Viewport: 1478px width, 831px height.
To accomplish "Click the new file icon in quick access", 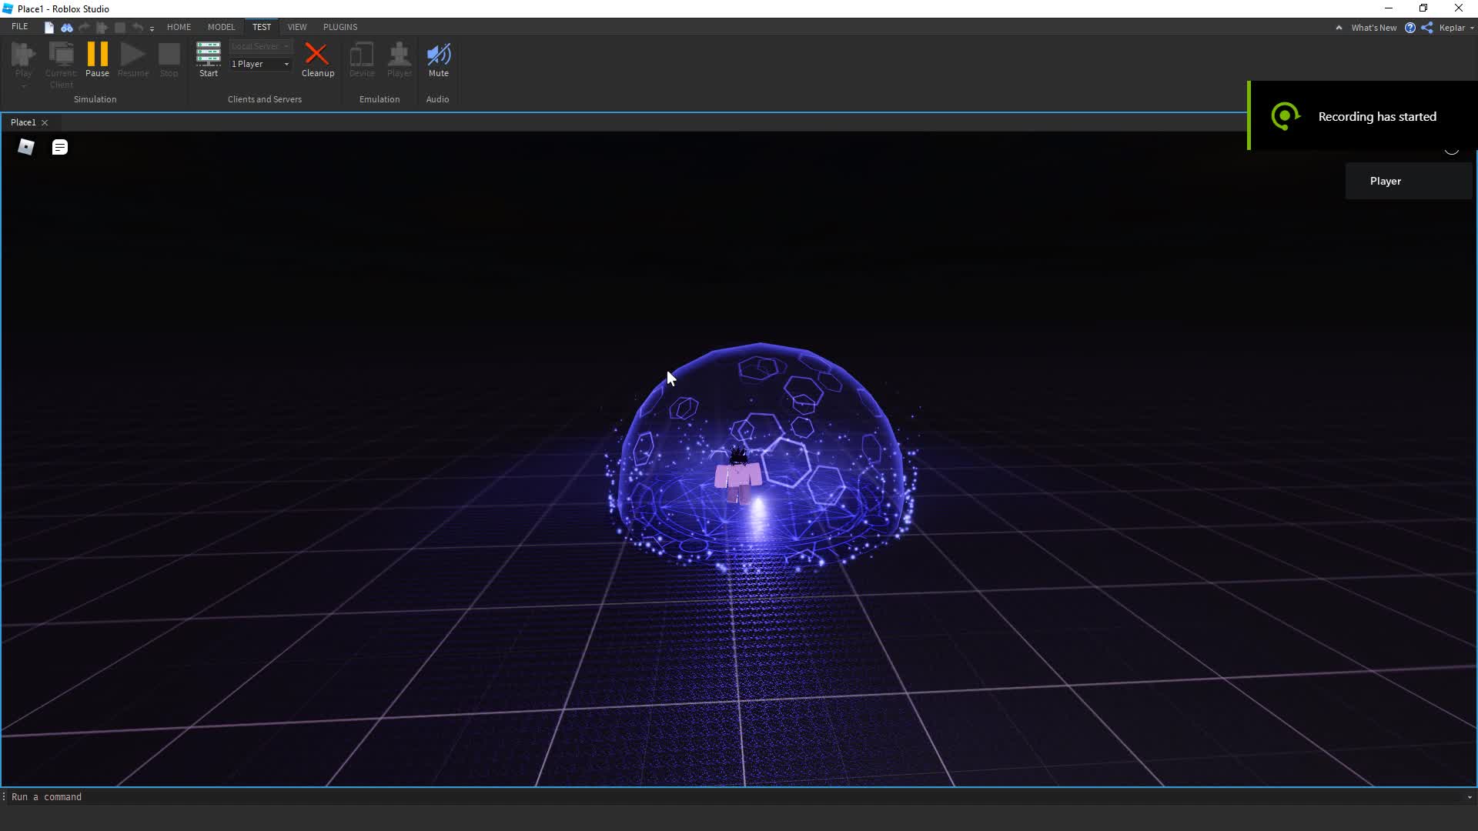I will pos(49,28).
